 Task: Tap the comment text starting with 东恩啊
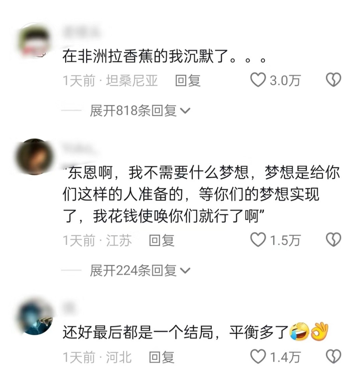point(201,194)
